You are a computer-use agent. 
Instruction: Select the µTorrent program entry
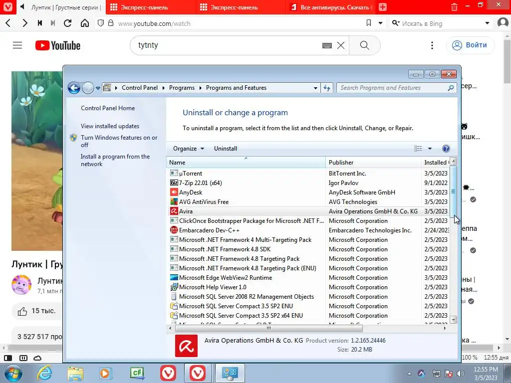point(308,173)
